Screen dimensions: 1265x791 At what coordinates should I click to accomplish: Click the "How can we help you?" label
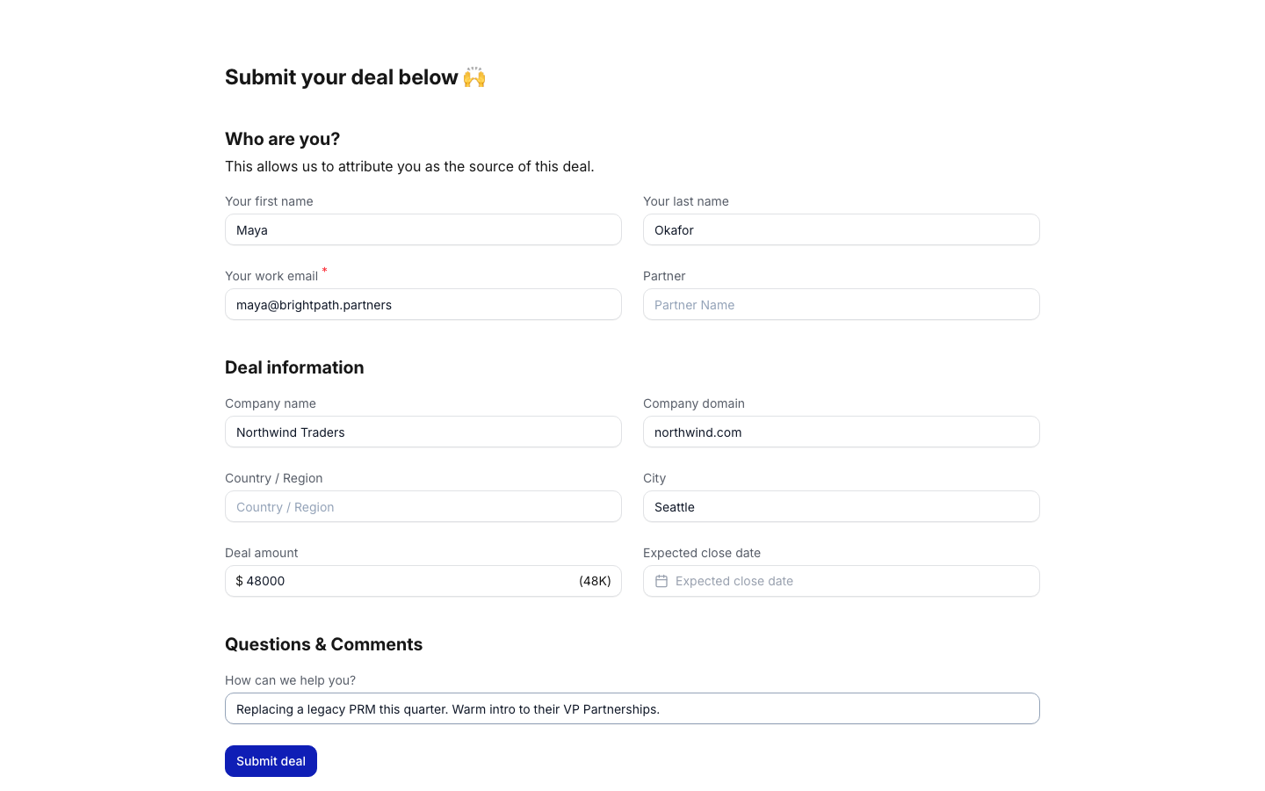tap(290, 680)
